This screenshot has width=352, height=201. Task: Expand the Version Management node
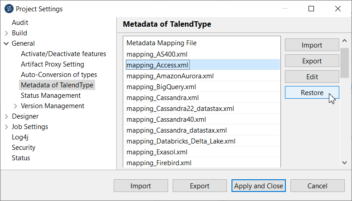(x=15, y=106)
